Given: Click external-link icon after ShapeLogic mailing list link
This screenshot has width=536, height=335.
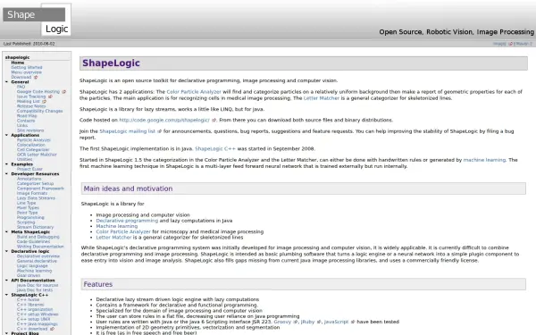Looking at the screenshot, I should [x=159, y=131].
